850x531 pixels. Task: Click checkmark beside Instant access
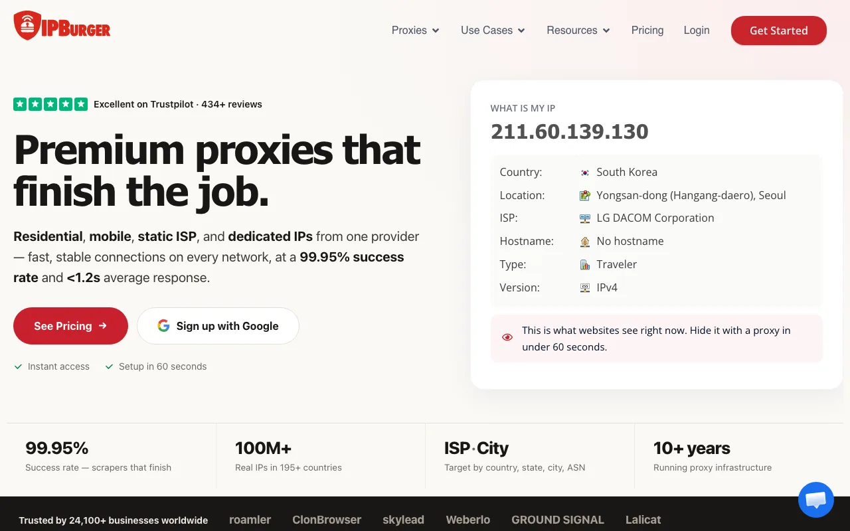19,366
